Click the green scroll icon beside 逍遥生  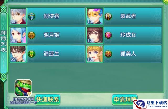point(31,54)
